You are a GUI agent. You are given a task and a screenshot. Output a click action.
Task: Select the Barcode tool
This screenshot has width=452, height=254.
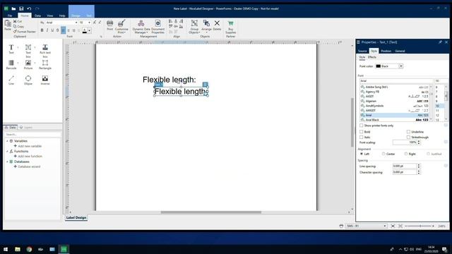click(11, 64)
